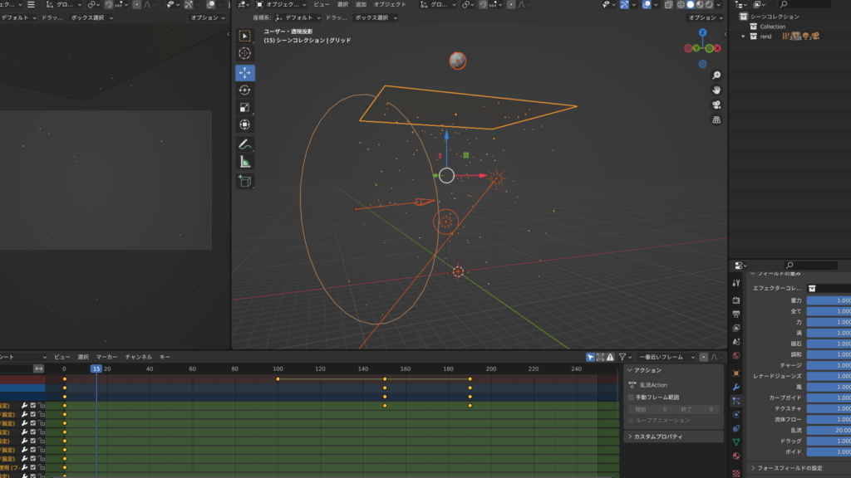Click the オプション button in the viewport header
Screen dimensions: 851x478
(703, 17)
